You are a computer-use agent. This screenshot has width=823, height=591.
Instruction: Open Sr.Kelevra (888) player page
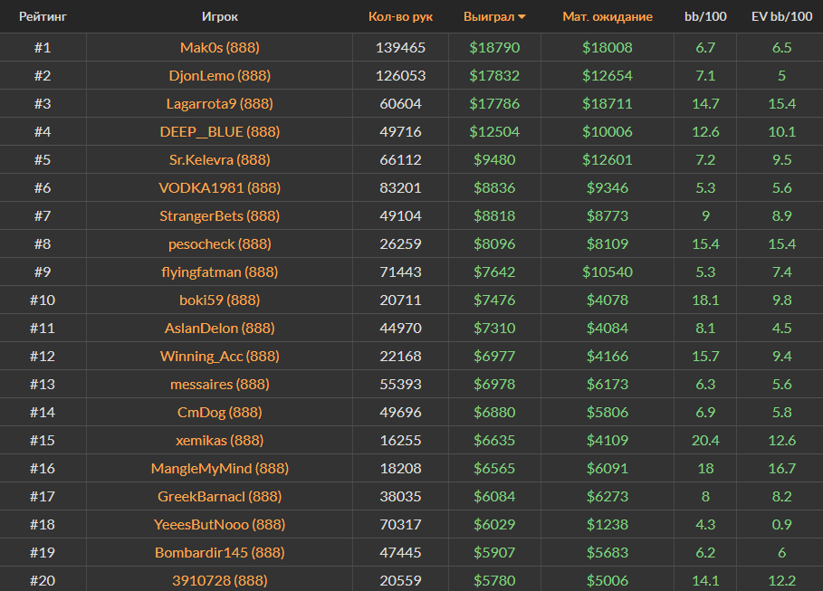click(x=220, y=159)
